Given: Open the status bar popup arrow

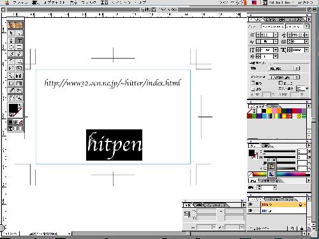Looking at the screenshot, I should 70,234.
